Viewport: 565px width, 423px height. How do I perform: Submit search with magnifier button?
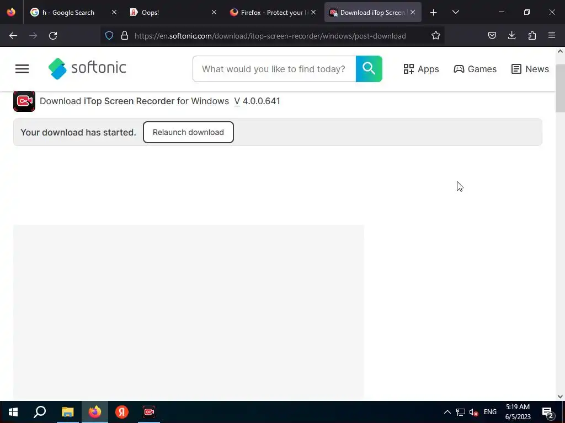click(x=369, y=69)
